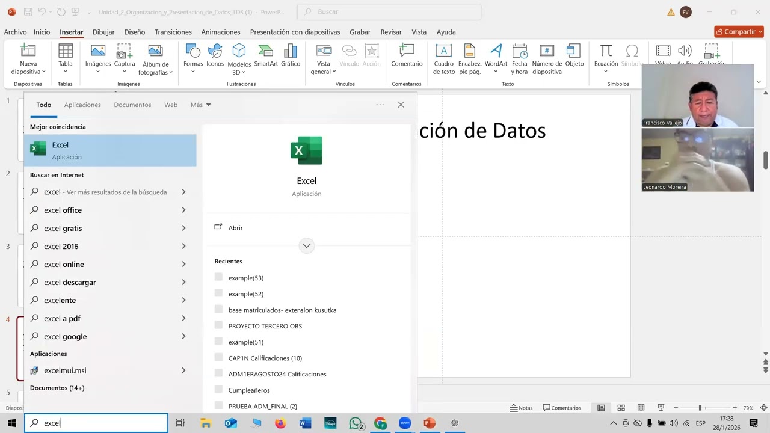Click in the Windows search box

click(96, 423)
